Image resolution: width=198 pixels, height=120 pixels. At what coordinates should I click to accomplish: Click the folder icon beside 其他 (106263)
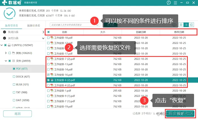coord(14,53)
